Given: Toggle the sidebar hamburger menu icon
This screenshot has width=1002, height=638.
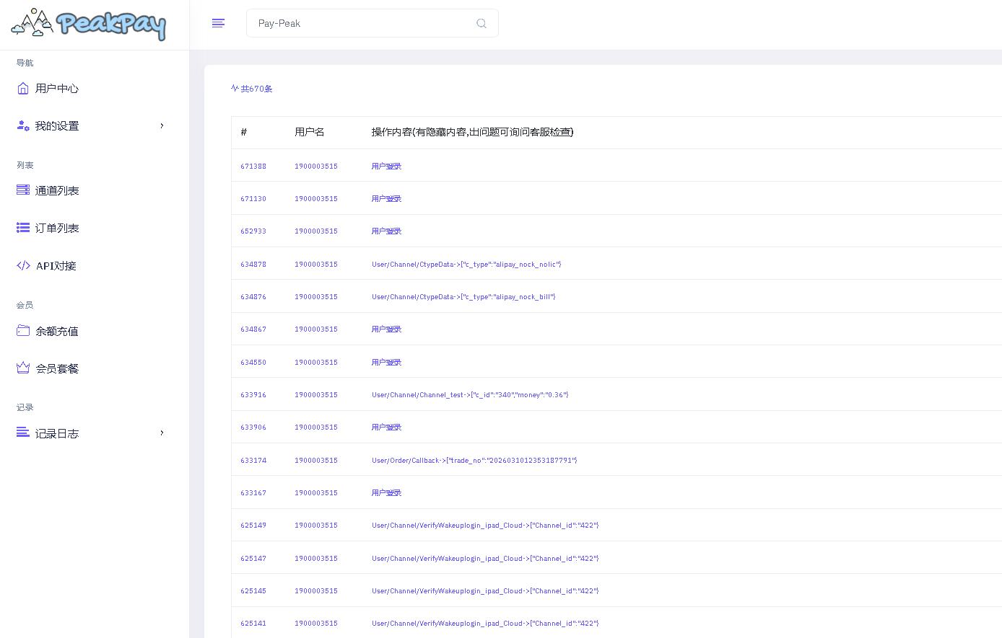Looking at the screenshot, I should (x=218, y=23).
